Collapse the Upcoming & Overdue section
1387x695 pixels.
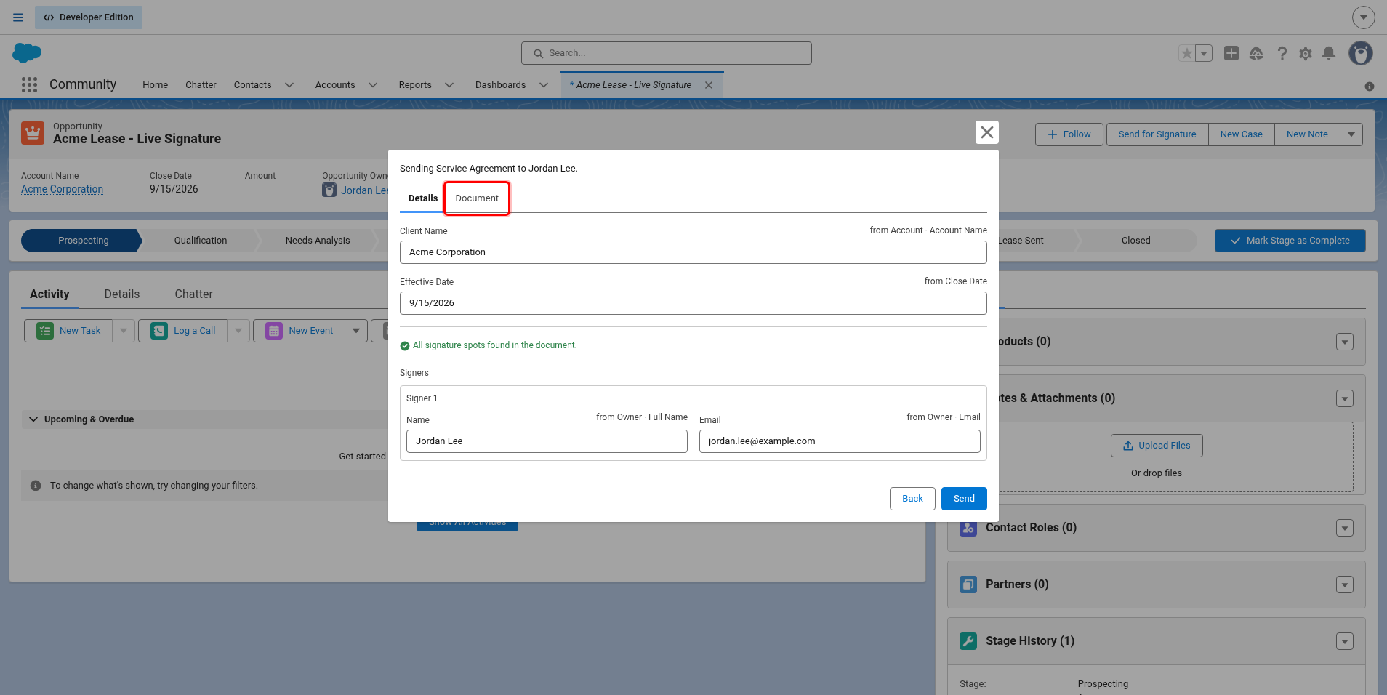pos(33,419)
